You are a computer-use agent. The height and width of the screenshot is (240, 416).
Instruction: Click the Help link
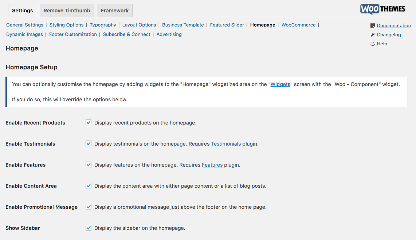pyautogui.click(x=382, y=44)
